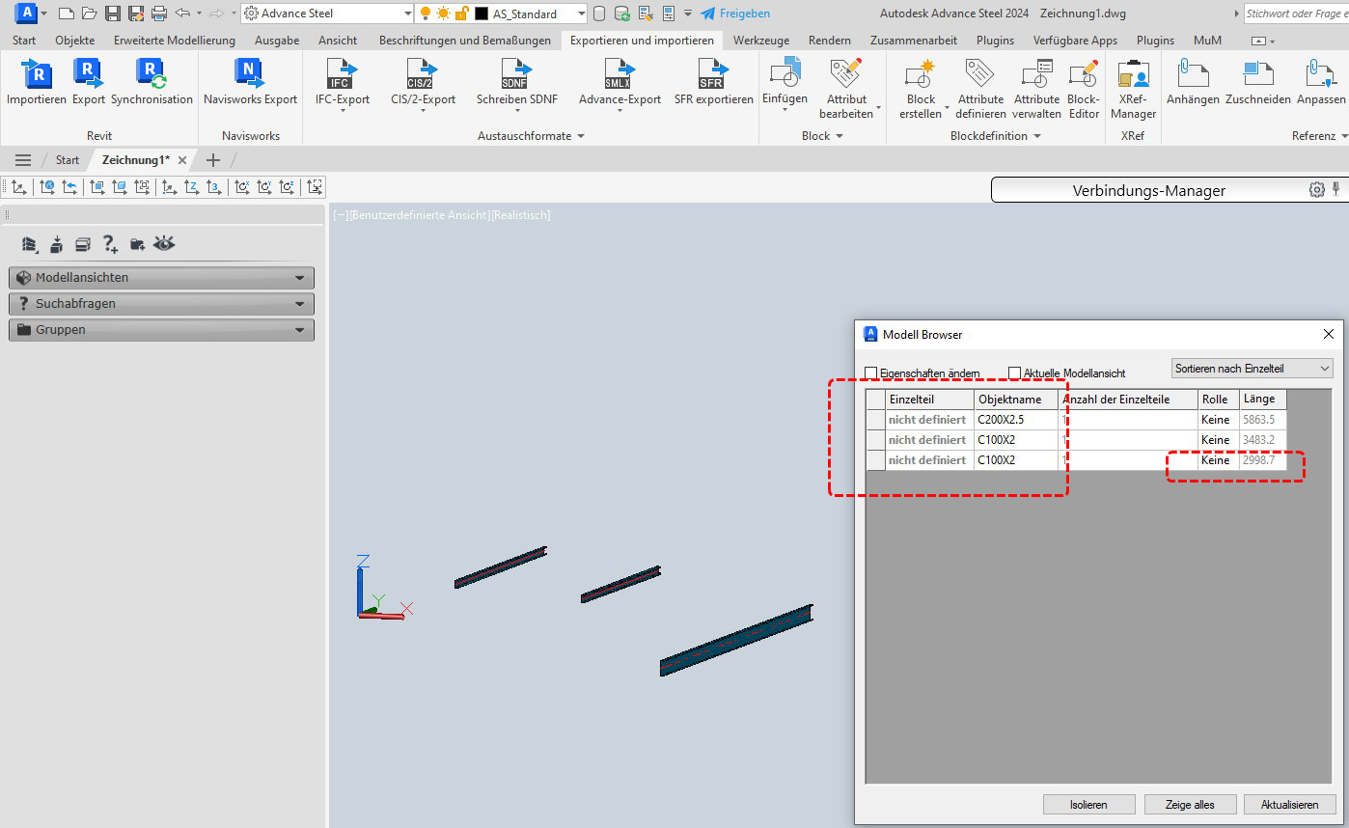The image size is (1349, 828).
Task: Switch to the Werkzeuge ribbon tab
Action: [x=761, y=41]
